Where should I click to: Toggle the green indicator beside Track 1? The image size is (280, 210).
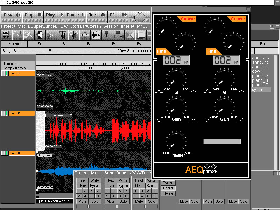pos(6,73)
